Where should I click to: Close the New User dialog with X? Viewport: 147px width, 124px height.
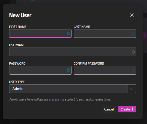pyautogui.click(x=132, y=15)
